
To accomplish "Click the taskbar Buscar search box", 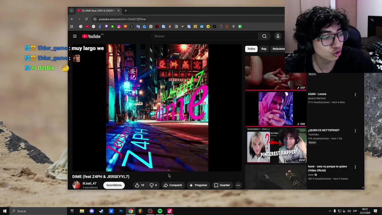I will tap(38, 211).
